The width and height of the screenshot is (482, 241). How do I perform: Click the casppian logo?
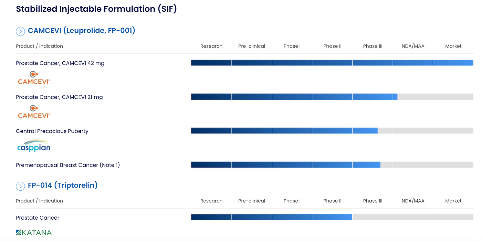34,146
